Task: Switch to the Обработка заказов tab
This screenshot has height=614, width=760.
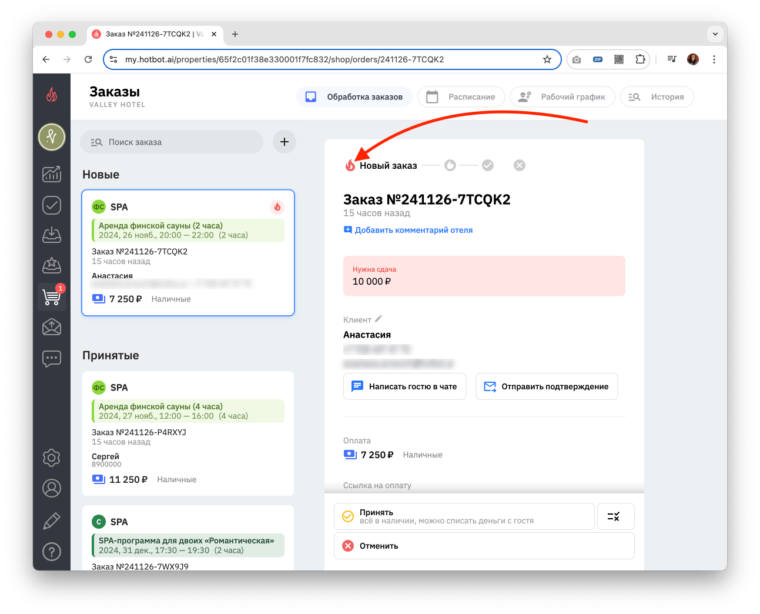Action: [x=354, y=97]
